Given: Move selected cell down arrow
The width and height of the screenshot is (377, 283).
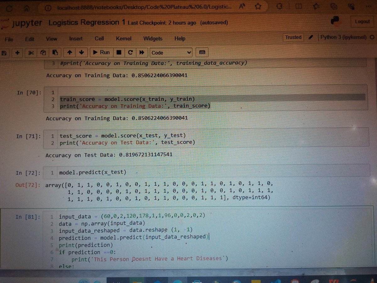Looking at the screenshot, I should pyautogui.click(x=81, y=53).
